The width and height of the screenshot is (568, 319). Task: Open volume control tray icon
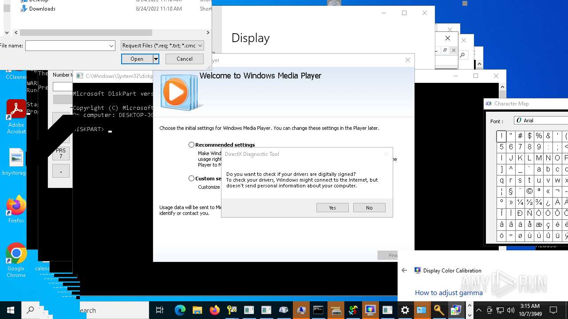(x=510, y=310)
